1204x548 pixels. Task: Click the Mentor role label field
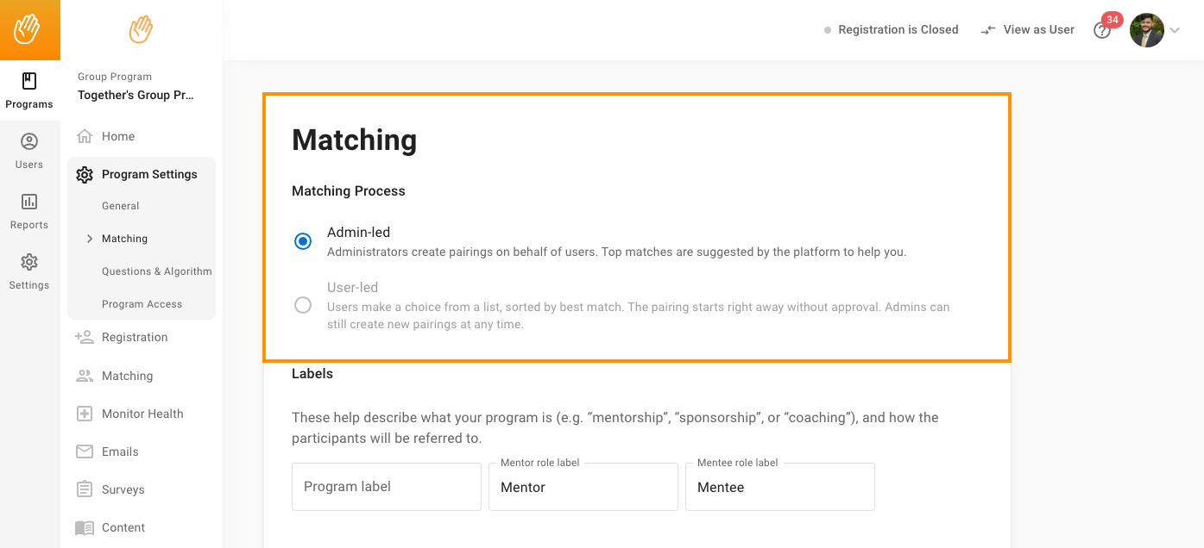tap(583, 487)
